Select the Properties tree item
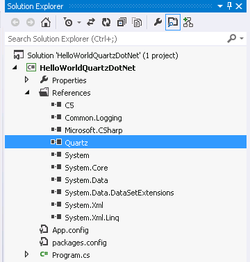 pyautogui.click(x=69, y=80)
